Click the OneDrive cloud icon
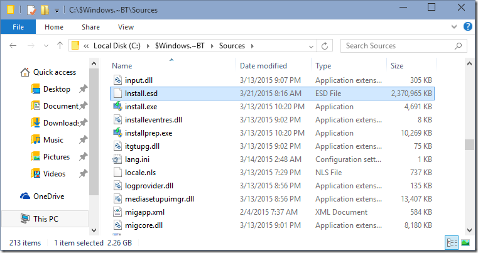Screen dimensions: 478x253 [24, 196]
